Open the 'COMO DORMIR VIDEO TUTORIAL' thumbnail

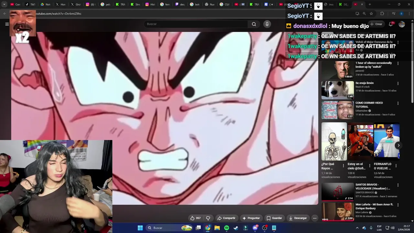coord(337,110)
